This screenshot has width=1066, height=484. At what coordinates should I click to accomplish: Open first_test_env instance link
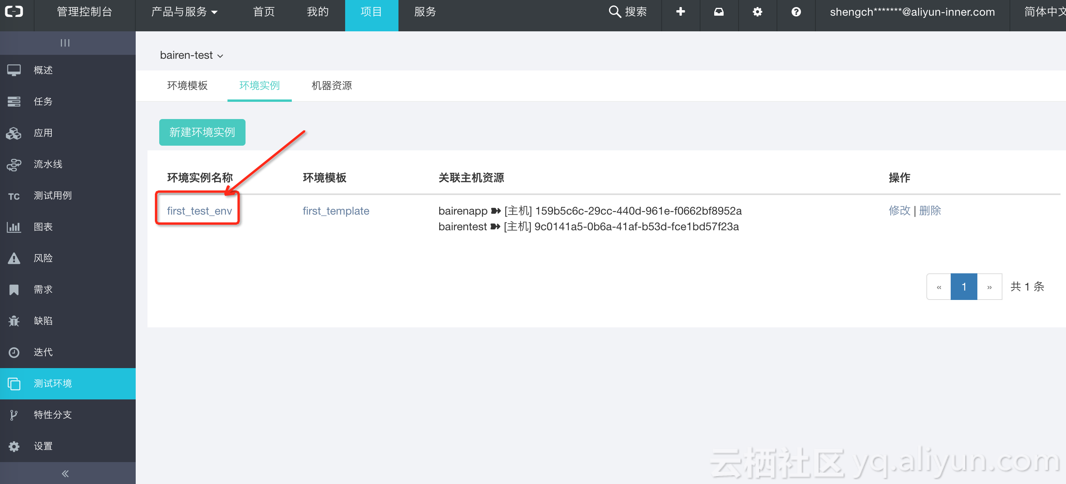point(199,211)
